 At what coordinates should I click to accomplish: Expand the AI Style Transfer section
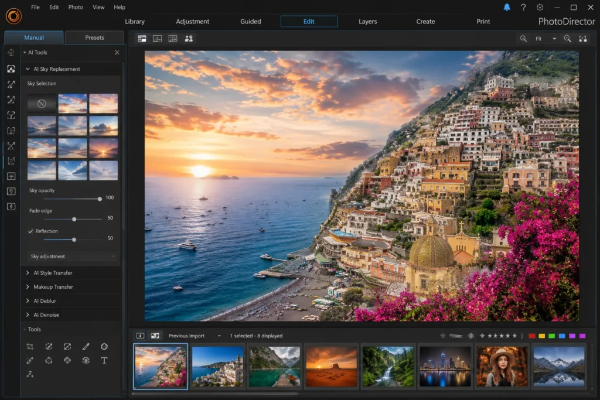click(28, 273)
